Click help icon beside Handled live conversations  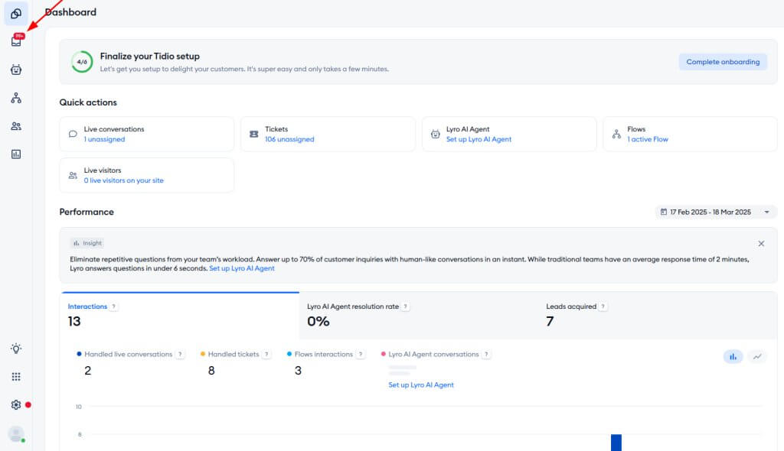click(180, 355)
